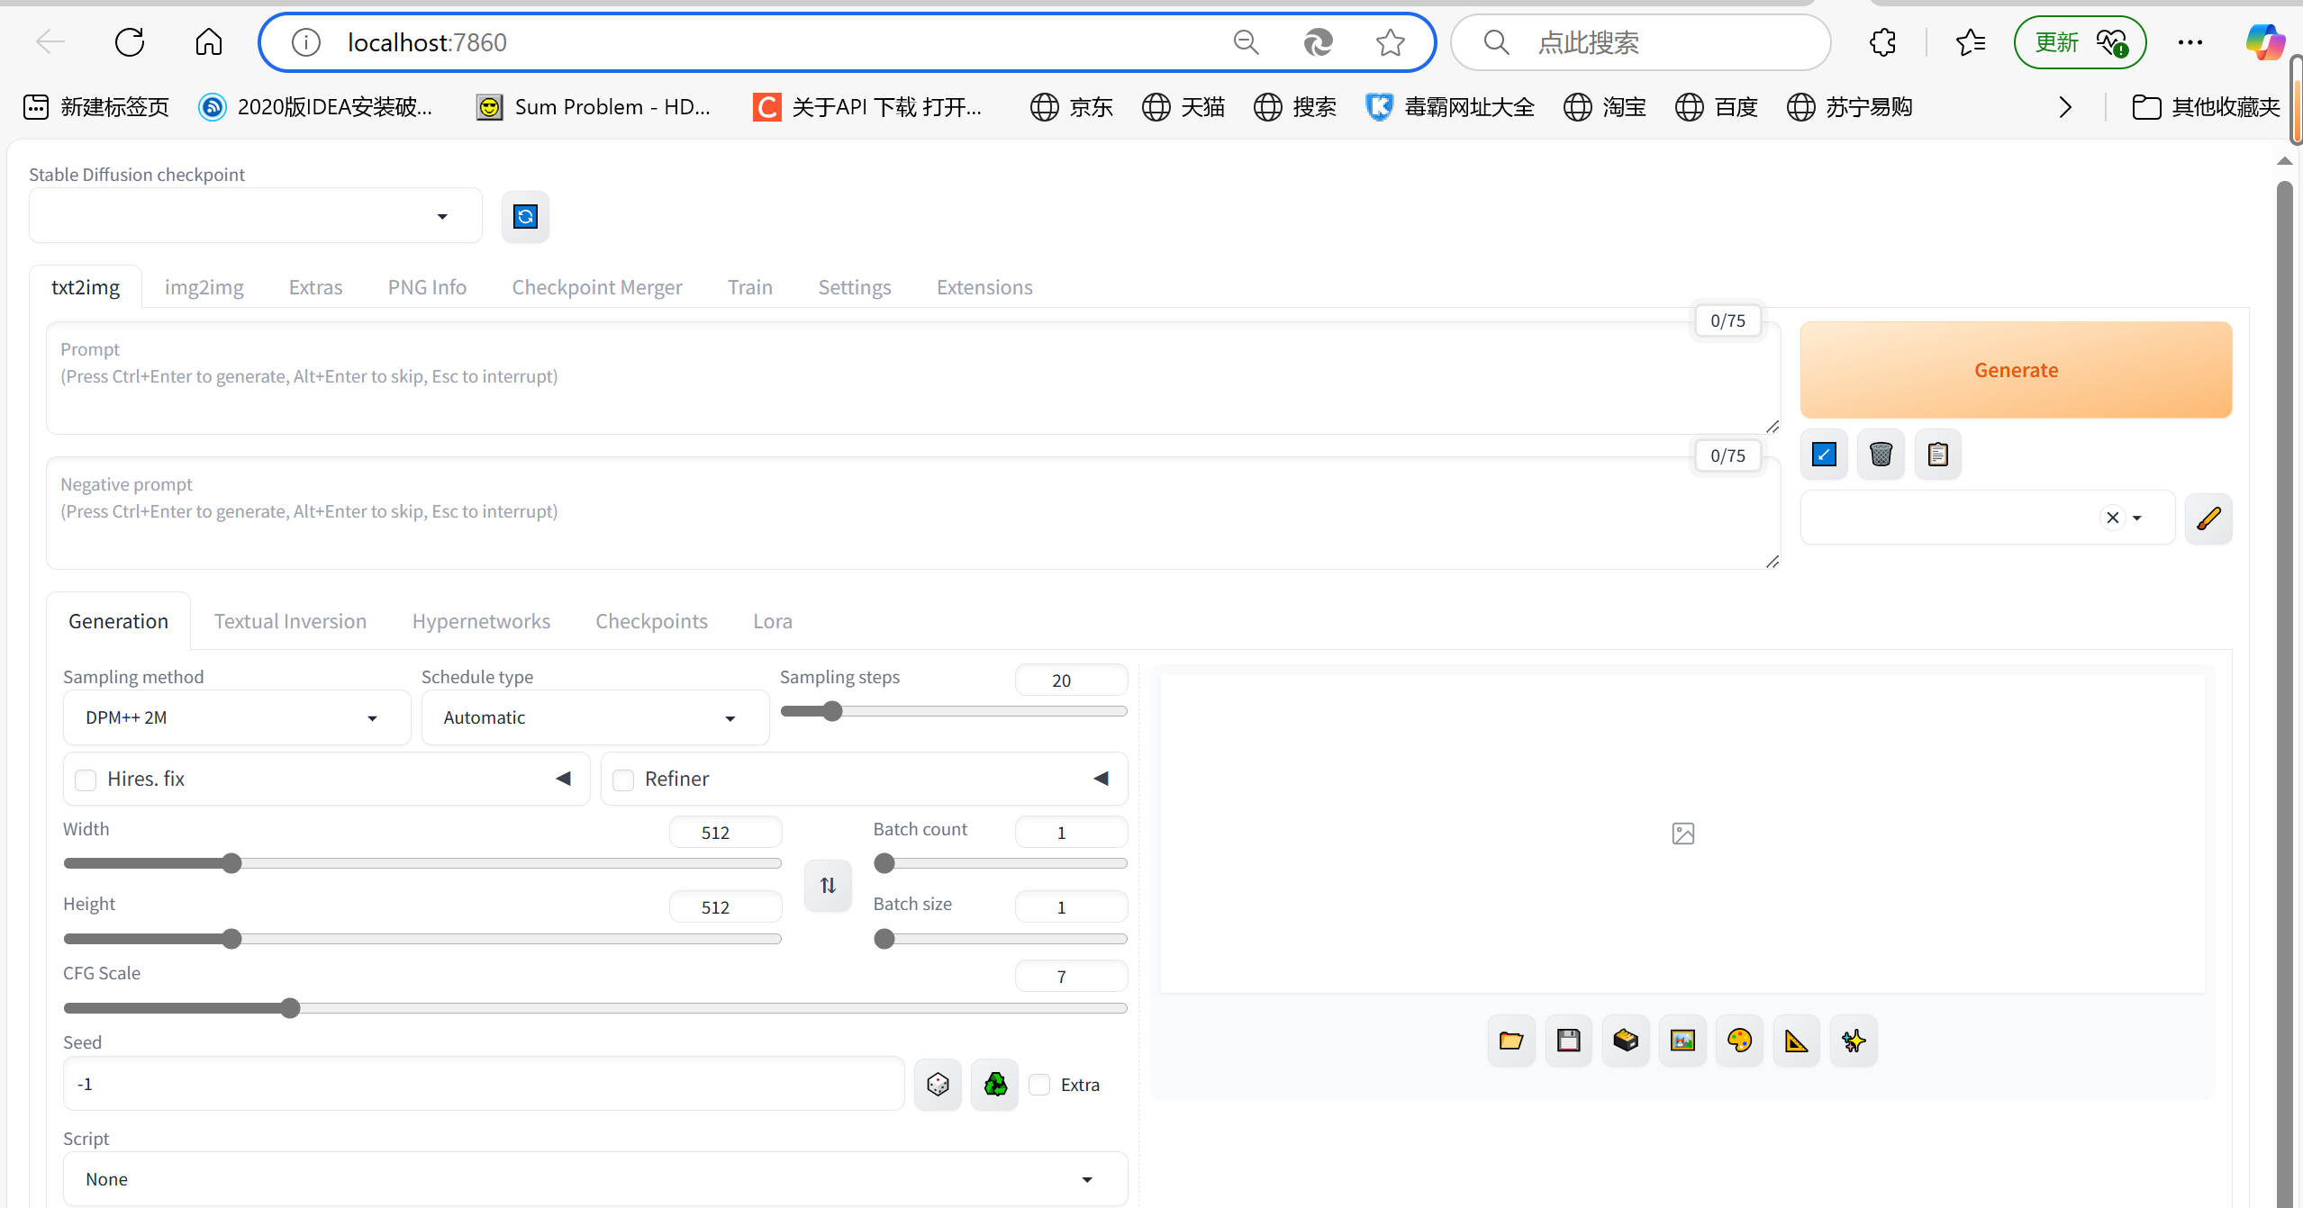Open the Sampling method dropdown
Screen dimensions: 2303x1208
point(236,718)
